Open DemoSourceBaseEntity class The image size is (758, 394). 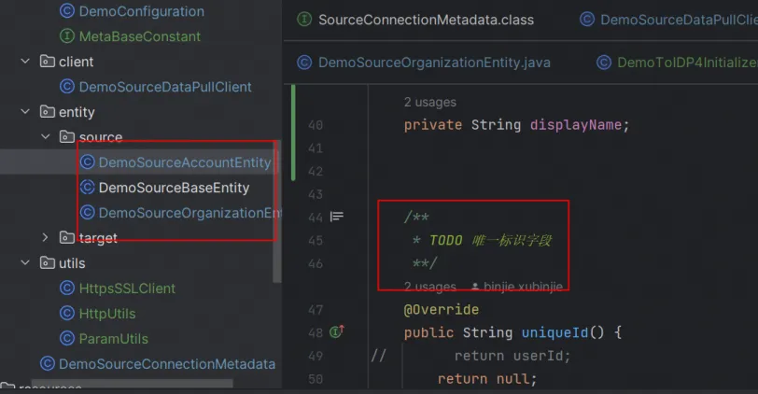click(174, 188)
